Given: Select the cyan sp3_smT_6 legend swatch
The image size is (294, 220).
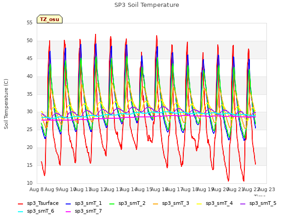Looking at the screenshot, I should [20, 212].
